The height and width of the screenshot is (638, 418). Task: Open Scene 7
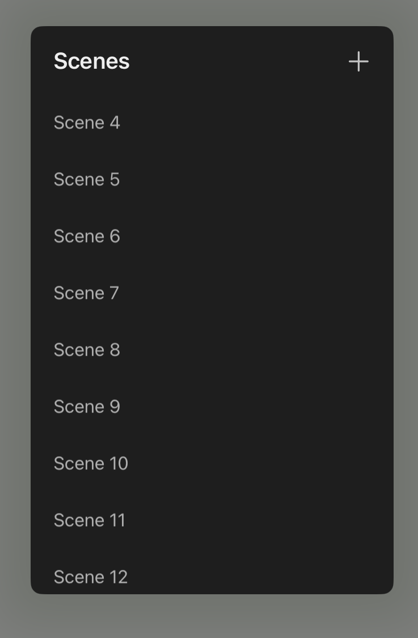(86, 293)
